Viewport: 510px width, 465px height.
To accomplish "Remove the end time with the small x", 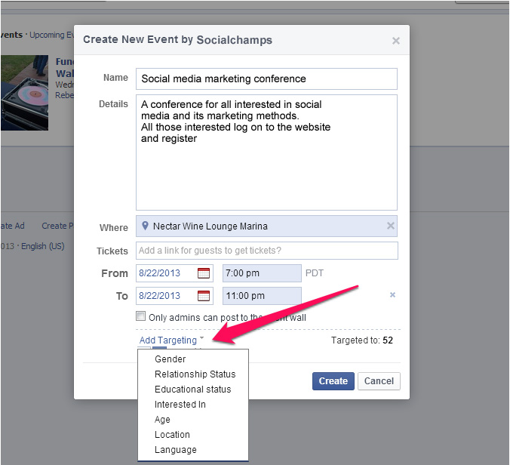I will click(x=392, y=295).
